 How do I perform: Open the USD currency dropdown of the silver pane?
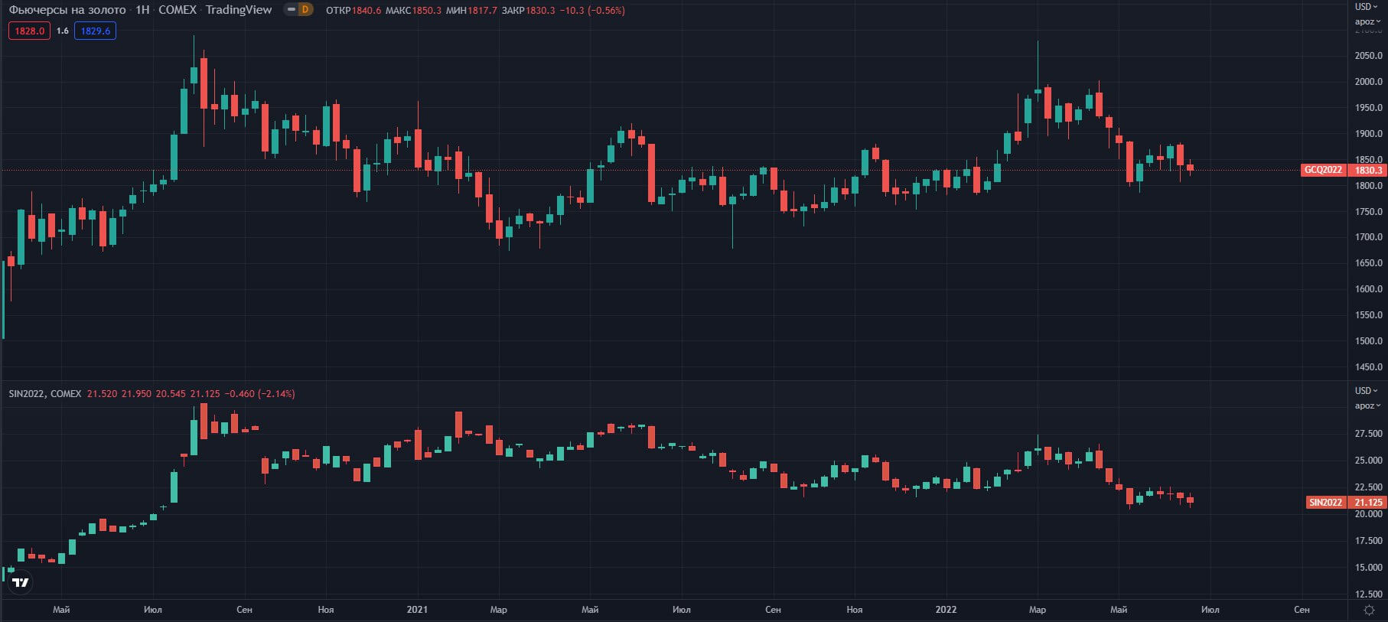click(1367, 391)
